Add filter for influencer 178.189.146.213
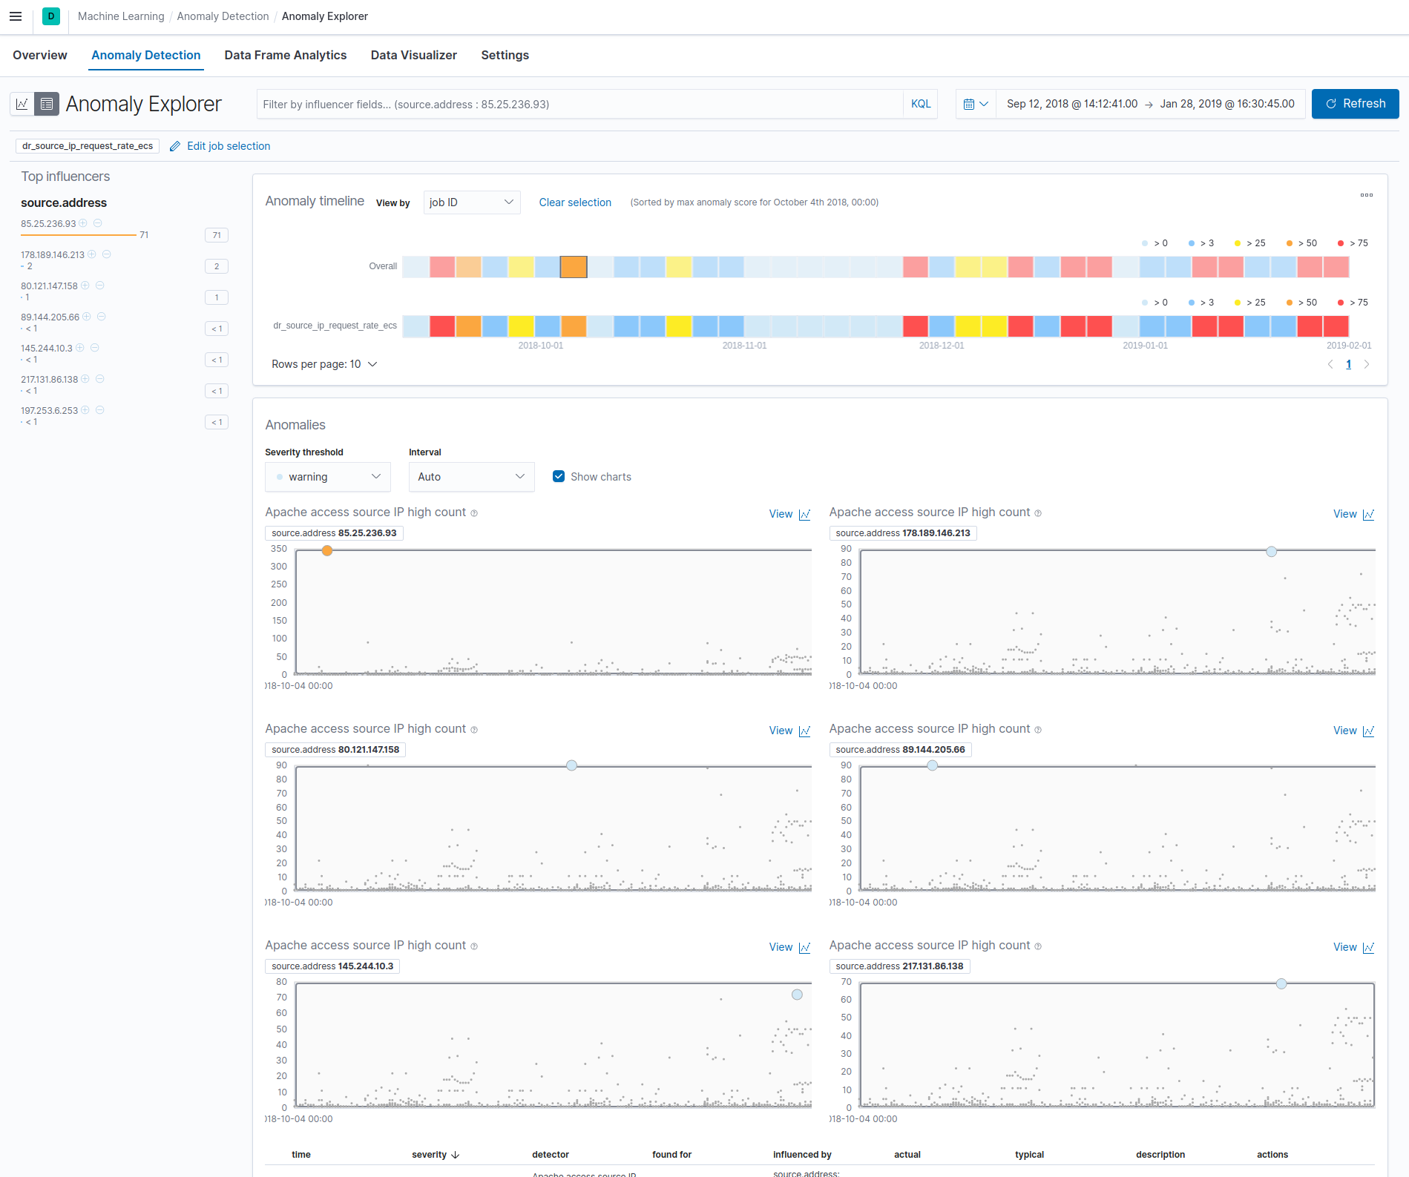The image size is (1409, 1177). [x=92, y=254]
